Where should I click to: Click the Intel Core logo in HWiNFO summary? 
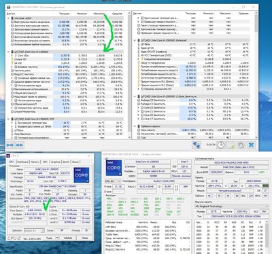pos(114,168)
